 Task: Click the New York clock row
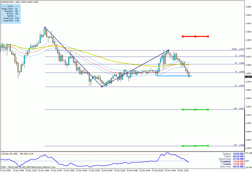click(x=232, y=166)
